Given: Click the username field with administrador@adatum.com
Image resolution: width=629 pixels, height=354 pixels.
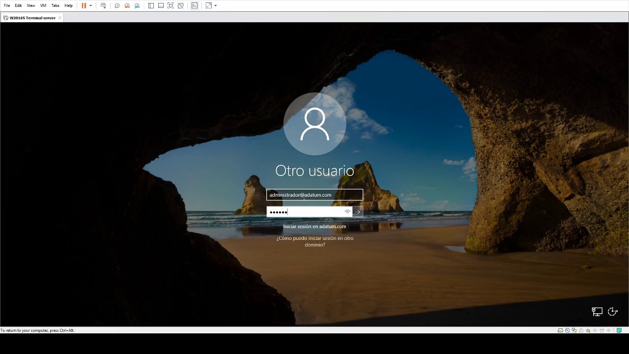Looking at the screenshot, I should (x=314, y=195).
